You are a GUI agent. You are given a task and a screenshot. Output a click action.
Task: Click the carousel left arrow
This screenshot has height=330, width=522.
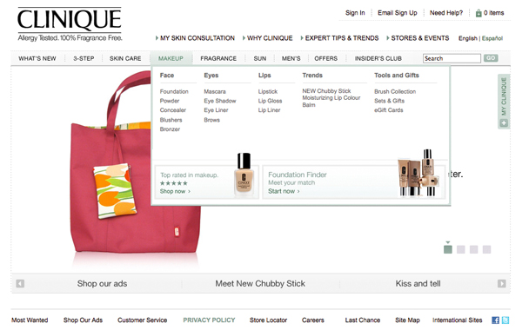point(20,283)
